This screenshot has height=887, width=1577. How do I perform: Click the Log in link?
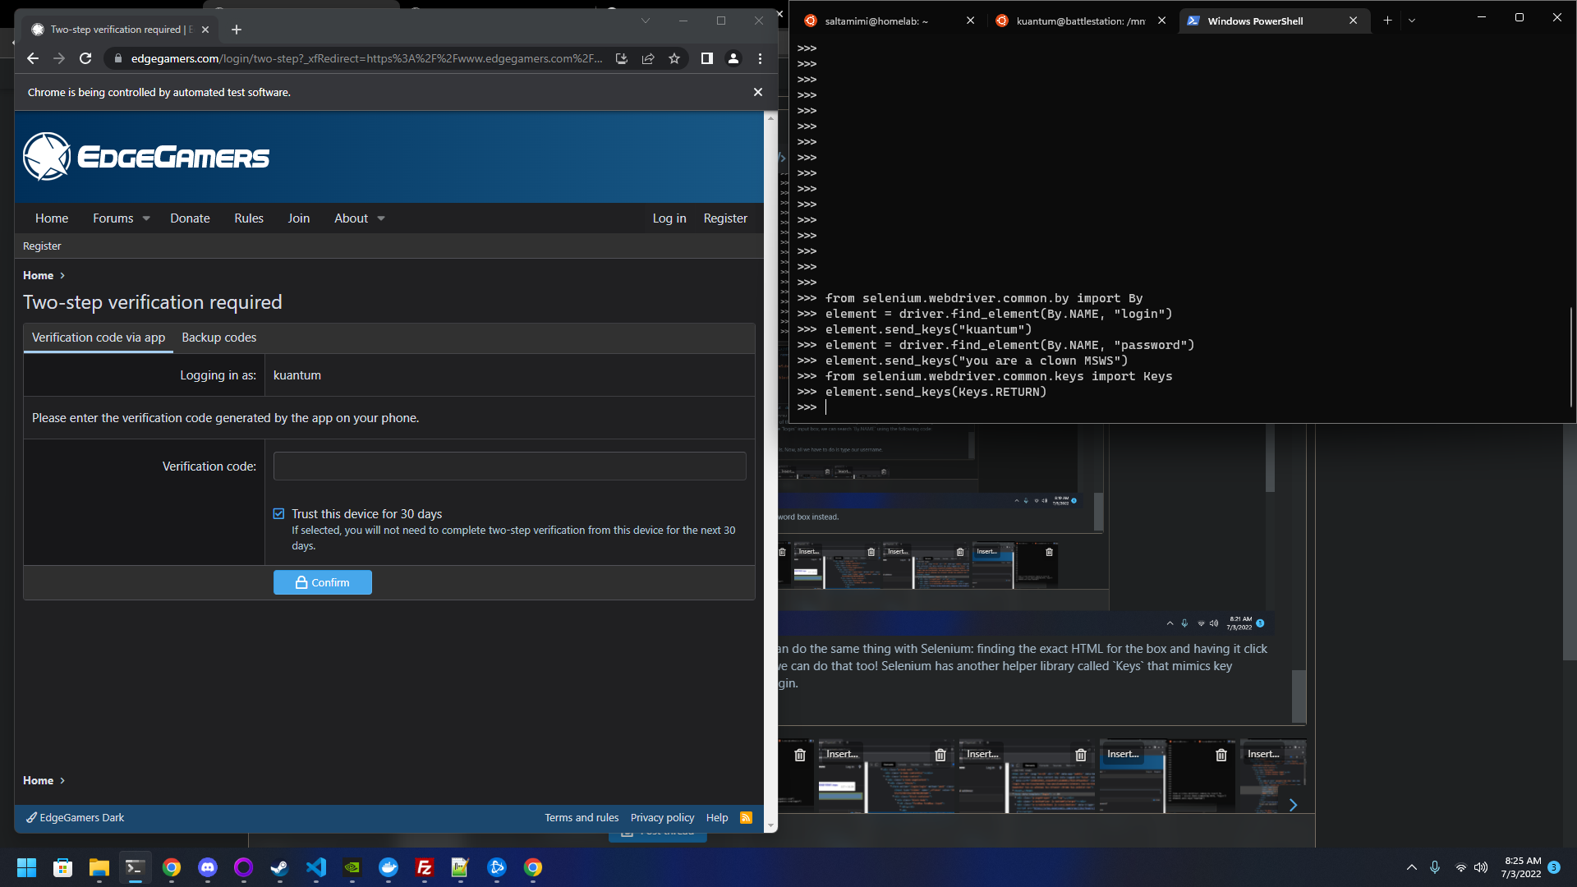pyautogui.click(x=669, y=218)
